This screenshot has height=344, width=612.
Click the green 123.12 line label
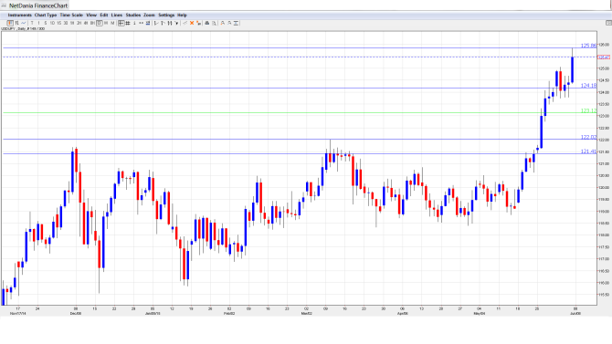(x=588, y=110)
